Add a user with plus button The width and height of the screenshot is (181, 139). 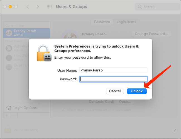click(x=7, y=115)
